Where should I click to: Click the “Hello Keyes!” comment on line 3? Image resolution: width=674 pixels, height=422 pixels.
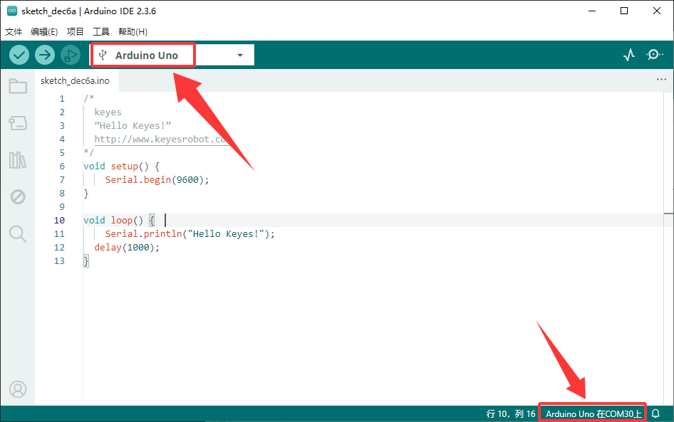(x=133, y=126)
